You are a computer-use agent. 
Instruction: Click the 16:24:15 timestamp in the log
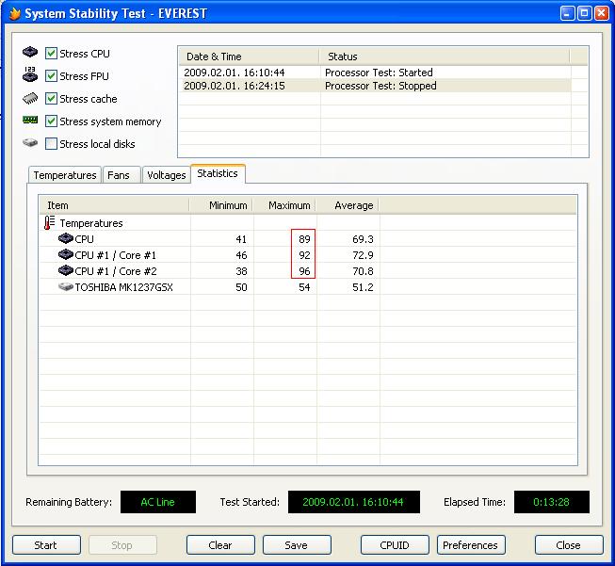264,86
